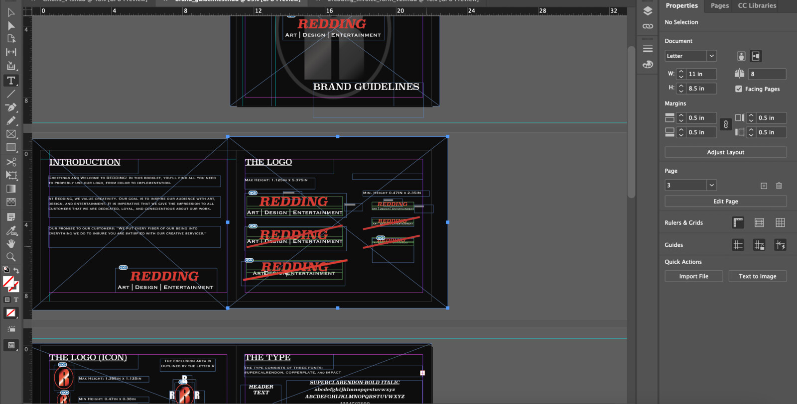This screenshot has width=797, height=404.
Task: Click the vertical scrollbar thumb
Action: [x=631, y=122]
